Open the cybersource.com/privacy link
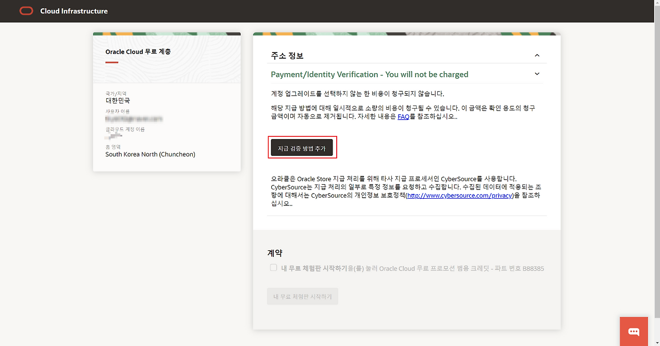The width and height of the screenshot is (660, 346). pos(460,196)
